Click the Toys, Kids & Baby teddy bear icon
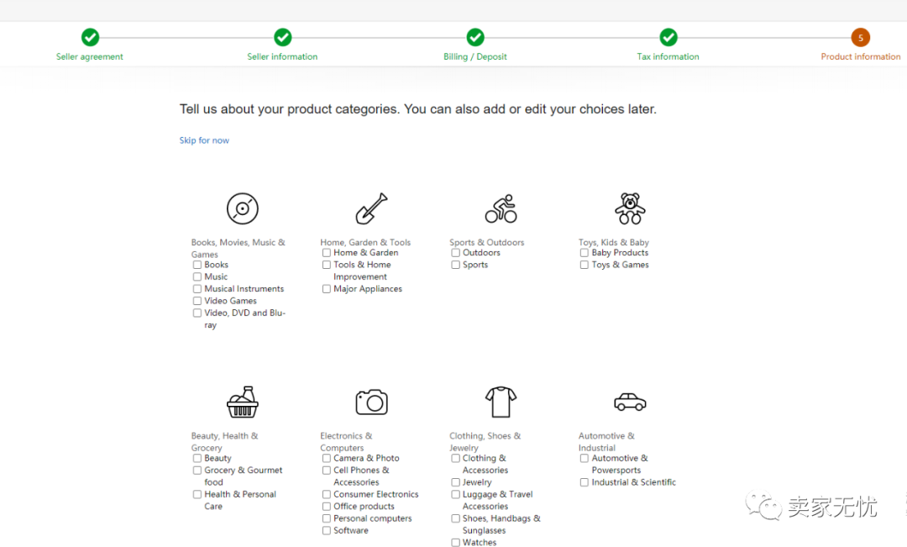 [630, 208]
